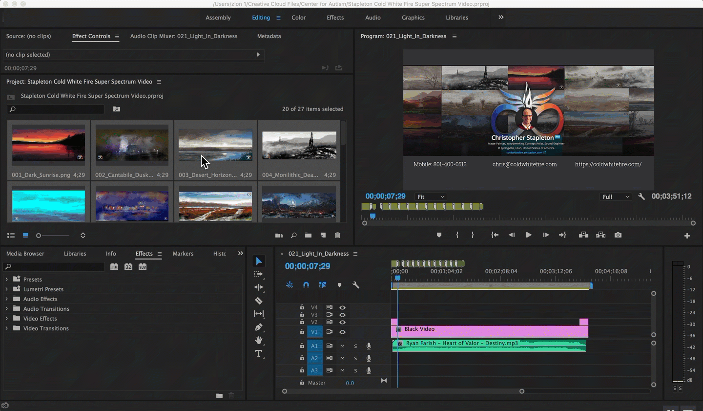Select the Pen tool
703x411 pixels.
point(259,327)
